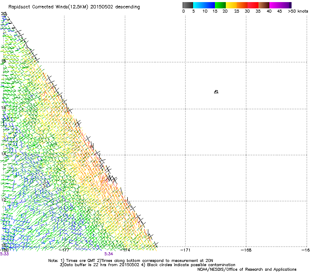Click the legend value '25'
310x272 pixels.
click(x=237, y=11)
